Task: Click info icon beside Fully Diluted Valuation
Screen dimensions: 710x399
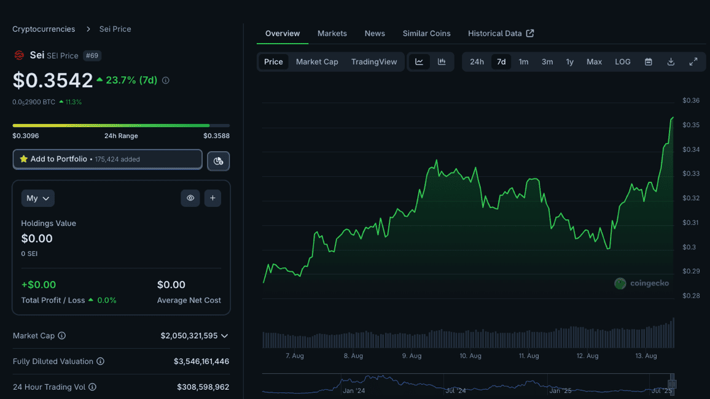Action: [x=101, y=362]
